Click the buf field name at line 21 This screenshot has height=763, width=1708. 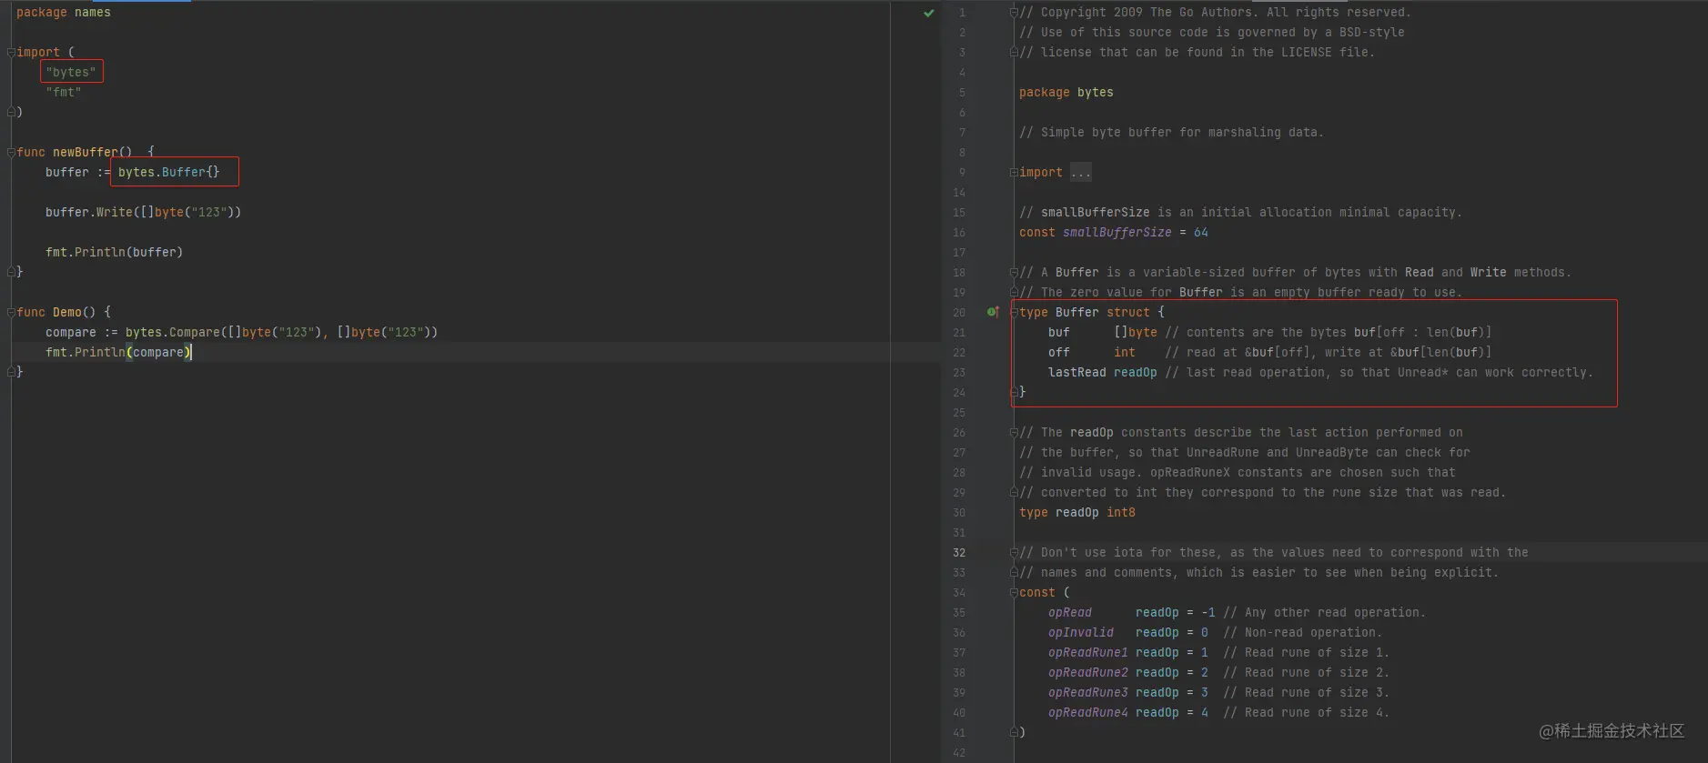point(1059,333)
